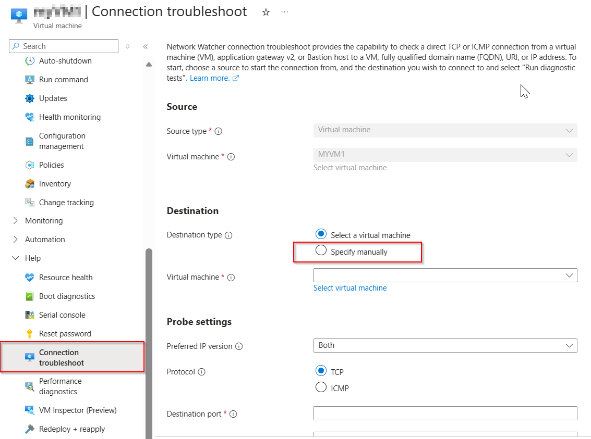The height and width of the screenshot is (439, 591).
Task: Favorite this page with the star icon
Action: (x=266, y=12)
